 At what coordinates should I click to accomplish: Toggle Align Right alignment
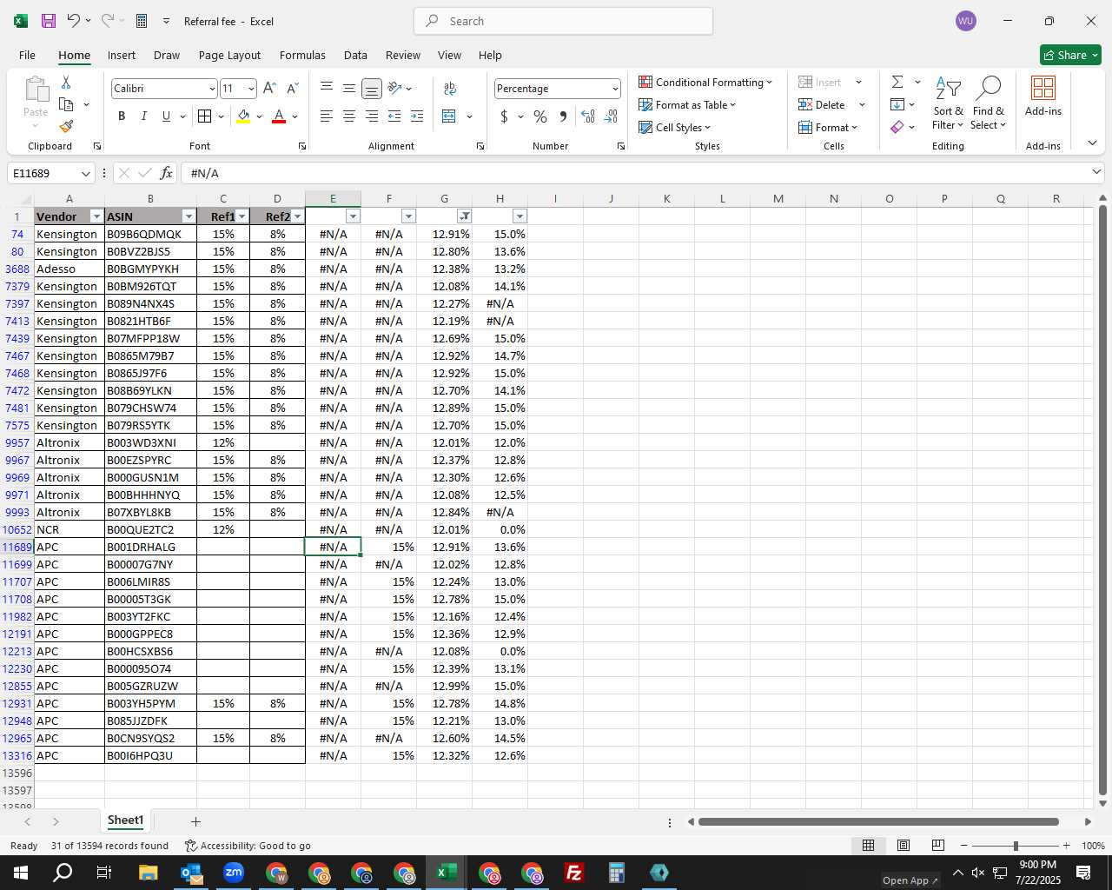click(372, 116)
